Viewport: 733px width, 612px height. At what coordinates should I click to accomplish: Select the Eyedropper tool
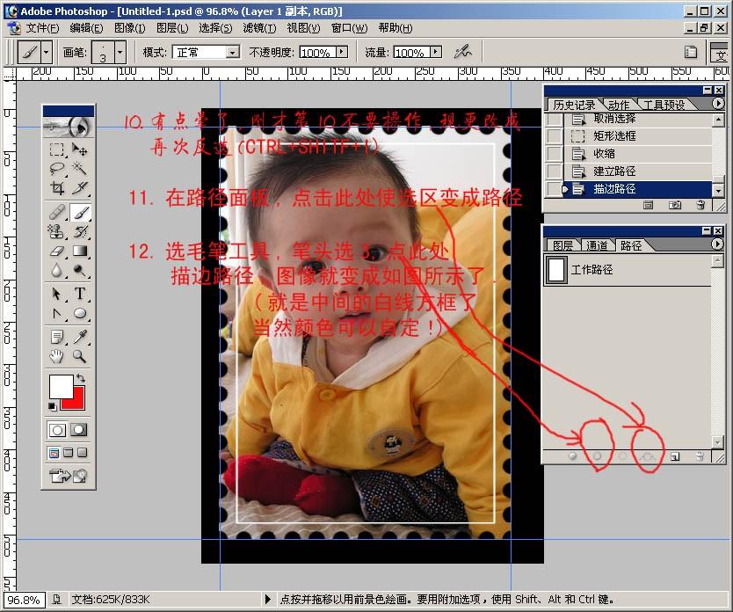point(79,337)
